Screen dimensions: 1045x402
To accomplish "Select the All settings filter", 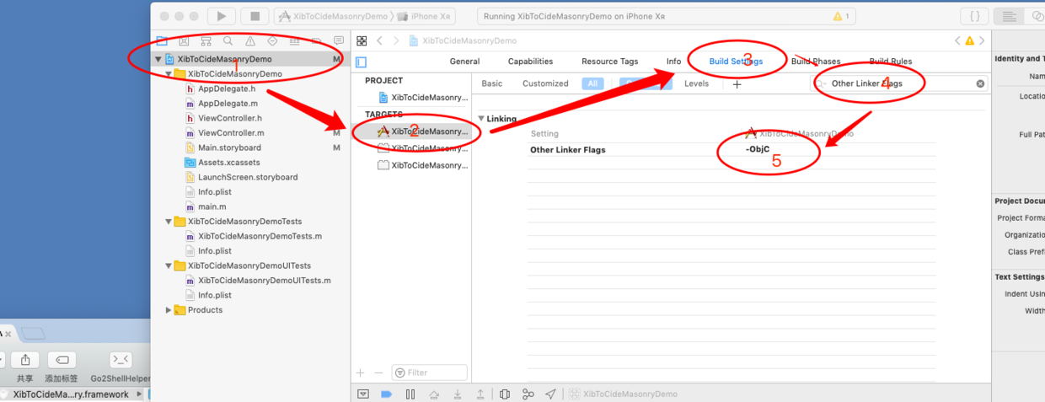I will pos(592,83).
